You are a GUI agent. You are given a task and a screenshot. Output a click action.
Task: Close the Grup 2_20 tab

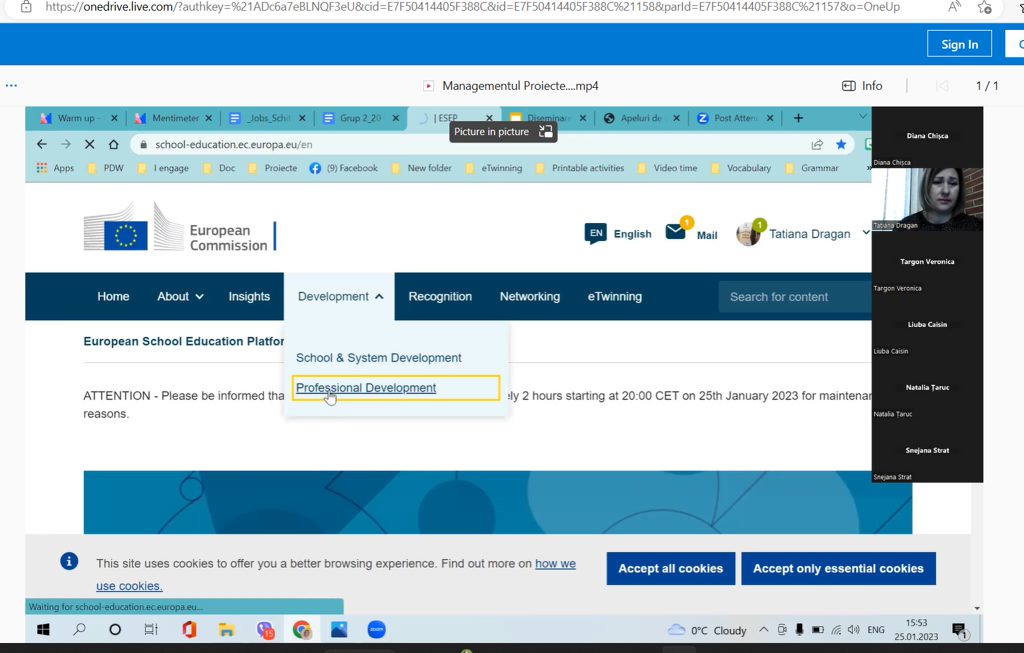tap(395, 118)
